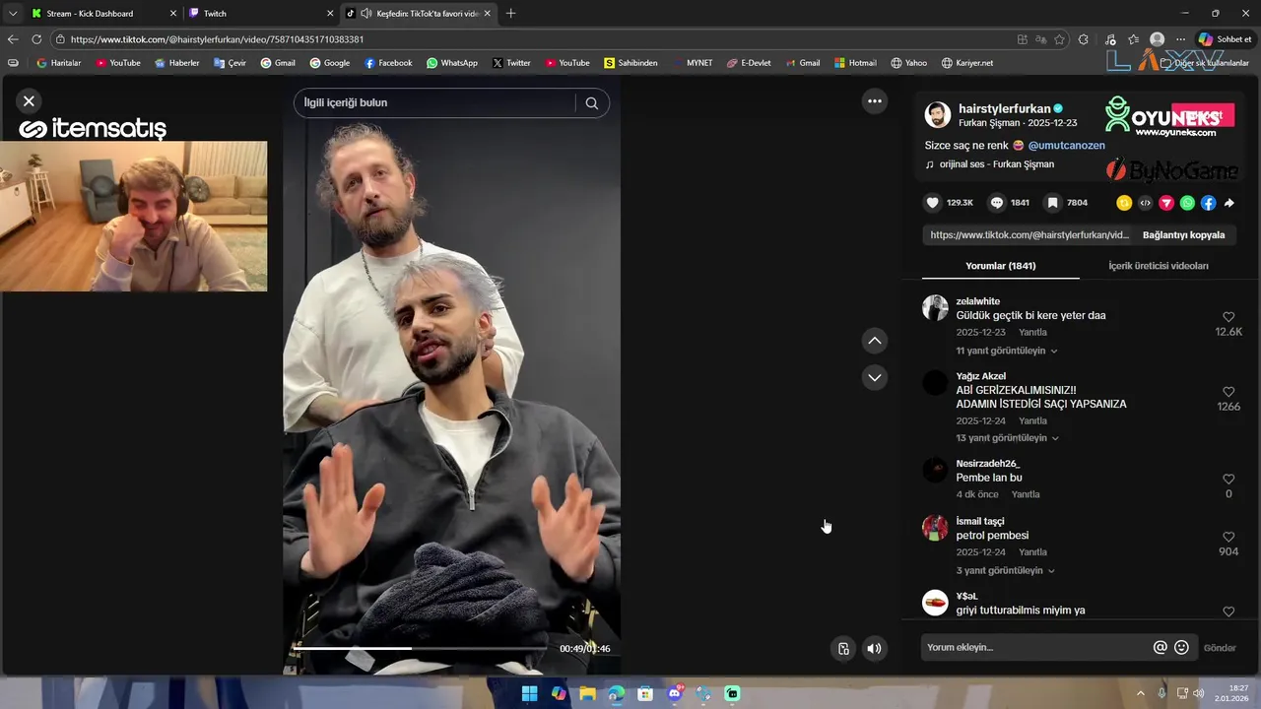Expand 11 yanıt görüntüleyin replies
This screenshot has height=709, width=1261.
[x=1007, y=351]
